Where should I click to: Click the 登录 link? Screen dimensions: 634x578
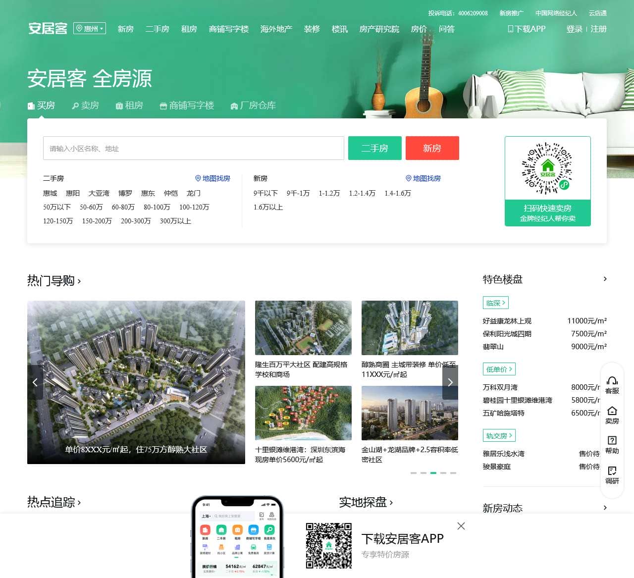(575, 29)
